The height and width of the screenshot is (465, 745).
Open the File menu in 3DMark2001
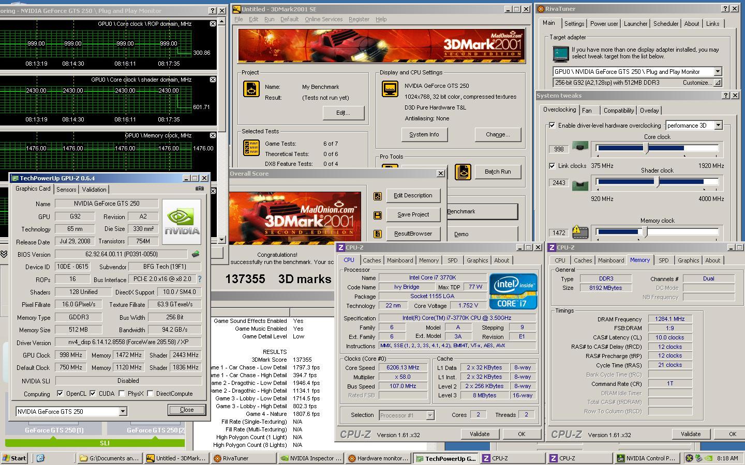[239, 19]
